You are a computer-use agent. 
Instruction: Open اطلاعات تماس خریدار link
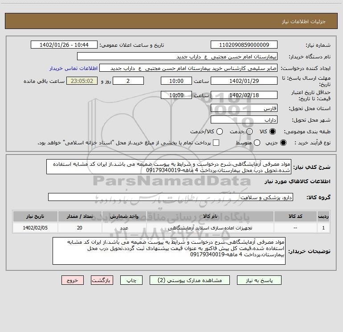click(73, 68)
